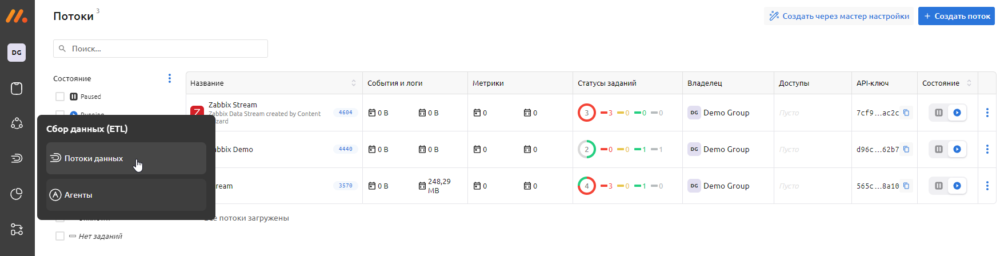The height and width of the screenshot is (256, 1008).
Task: Copy API key 565c...8a10
Action: point(906,186)
